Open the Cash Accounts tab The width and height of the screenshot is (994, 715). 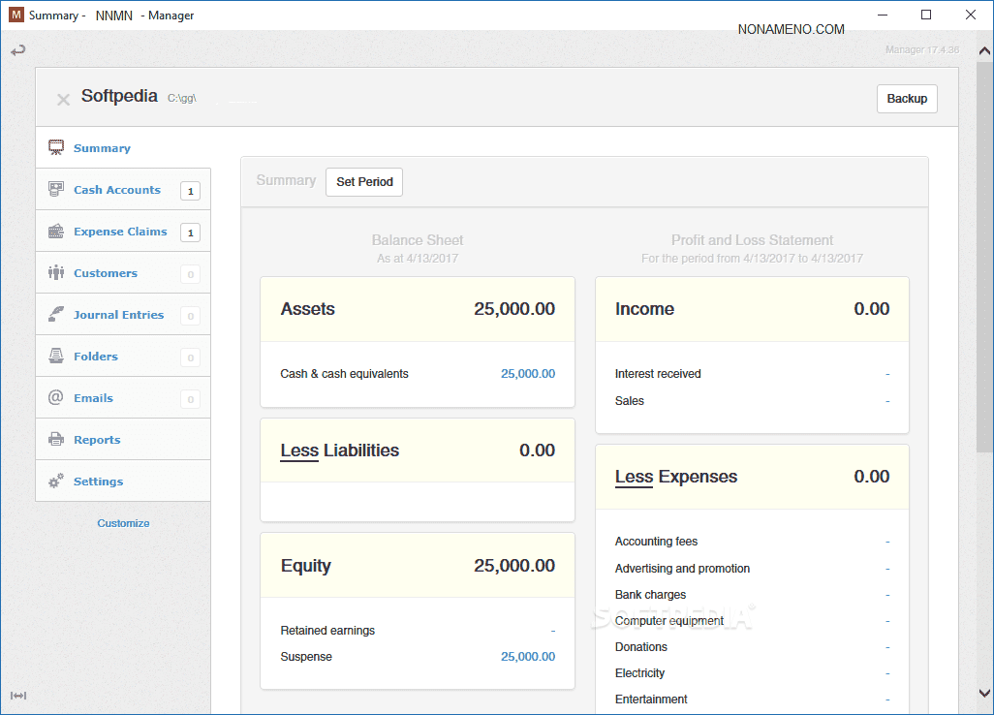coord(117,190)
